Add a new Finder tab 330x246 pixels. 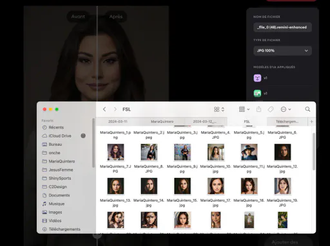pyautogui.click(x=311, y=121)
